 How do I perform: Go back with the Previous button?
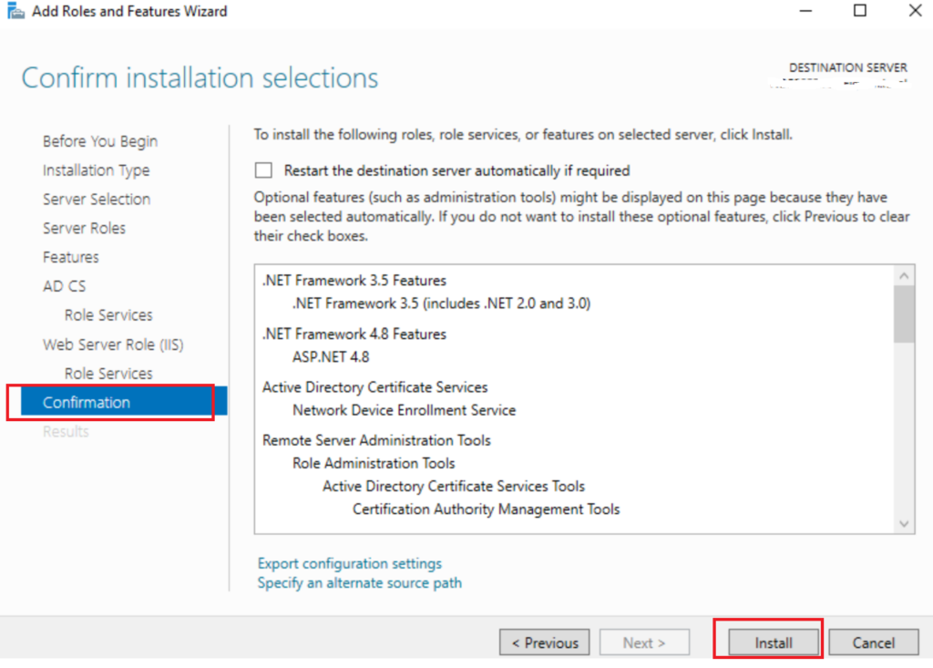point(545,643)
